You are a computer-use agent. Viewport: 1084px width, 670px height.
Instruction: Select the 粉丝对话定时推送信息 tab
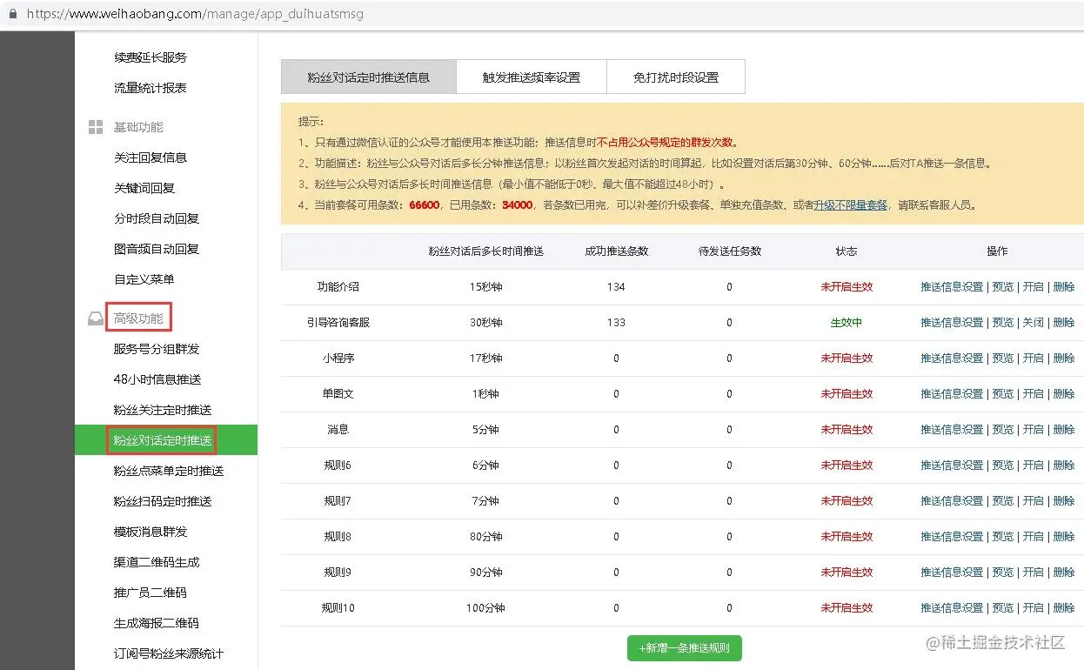pos(368,77)
